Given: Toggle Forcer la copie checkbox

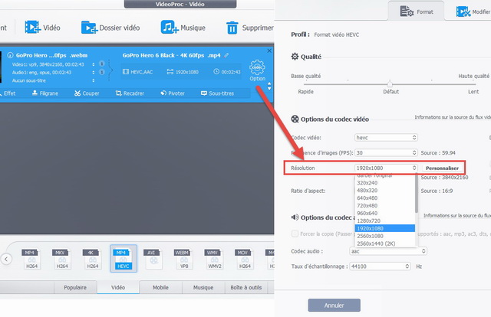Looking at the screenshot, I should point(295,234).
